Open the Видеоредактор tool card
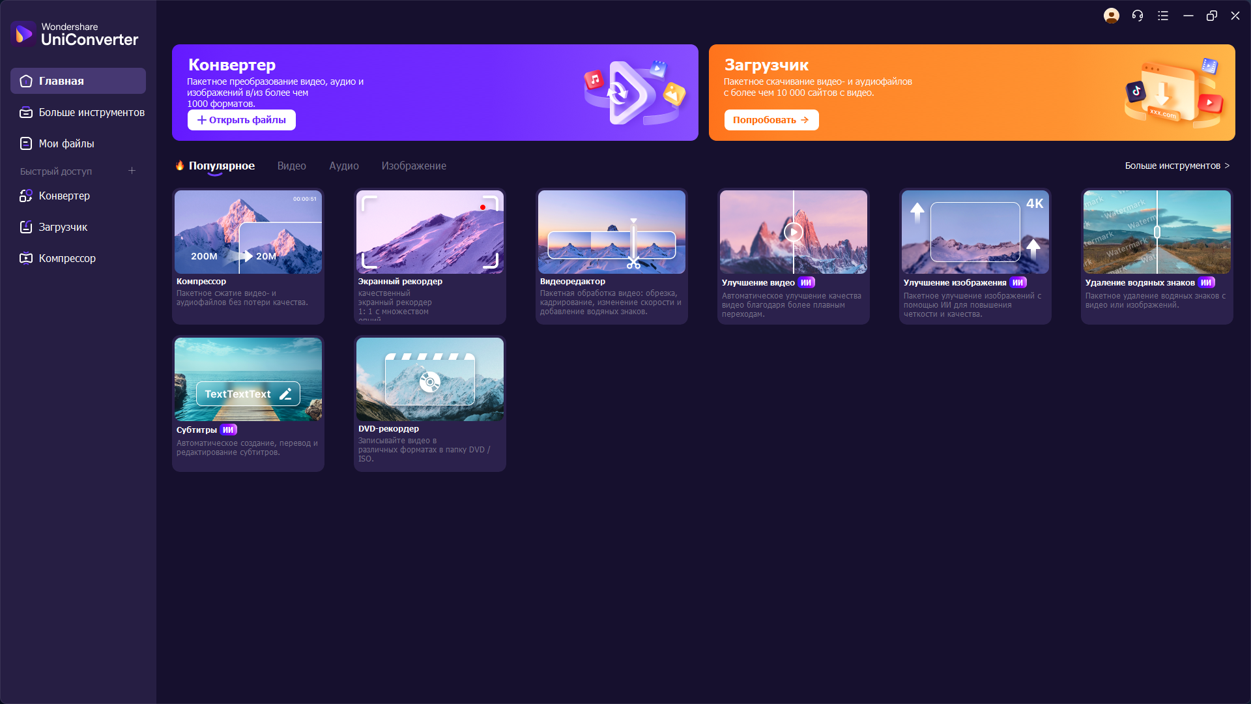Screen dimensions: 1251x704 pyautogui.click(x=611, y=256)
